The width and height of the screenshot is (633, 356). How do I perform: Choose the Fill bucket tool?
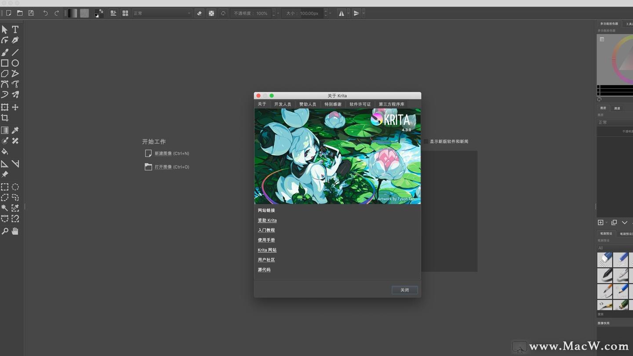pyautogui.click(x=5, y=151)
